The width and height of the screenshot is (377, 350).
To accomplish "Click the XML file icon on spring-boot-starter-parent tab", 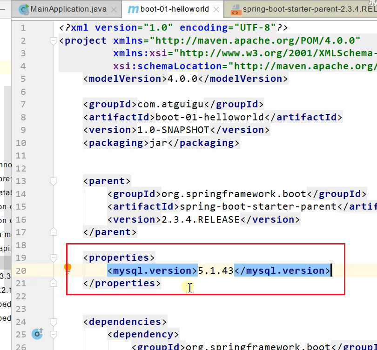I will [236, 9].
